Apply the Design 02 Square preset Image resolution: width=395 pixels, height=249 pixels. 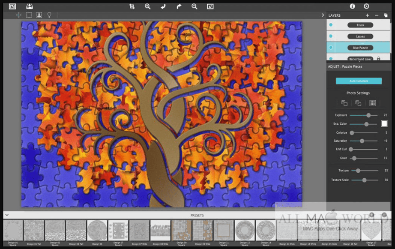click(x=55, y=230)
